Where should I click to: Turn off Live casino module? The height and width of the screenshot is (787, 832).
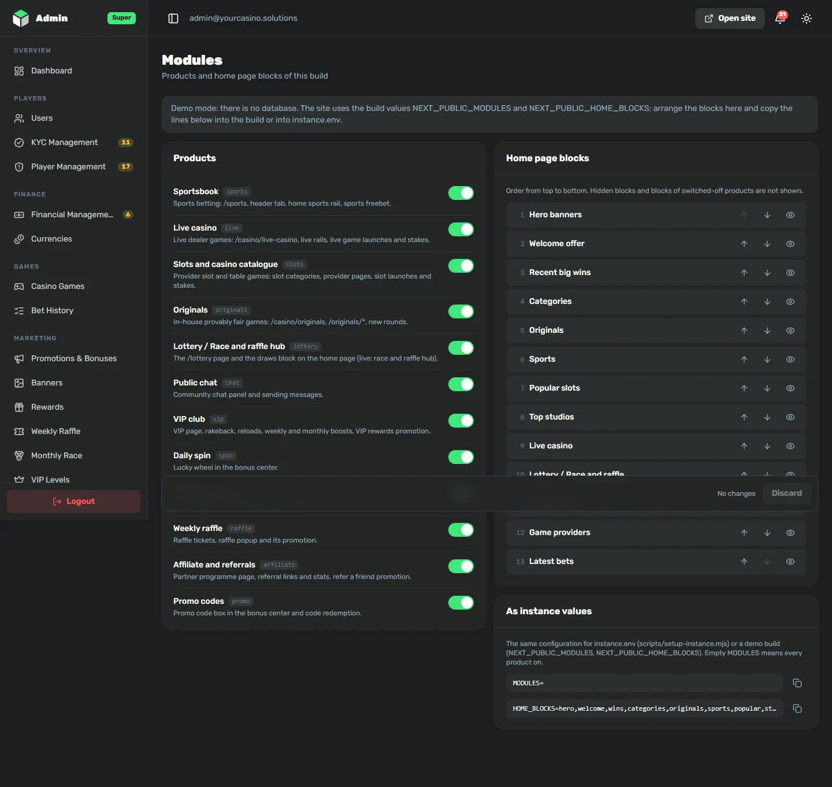tap(461, 229)
